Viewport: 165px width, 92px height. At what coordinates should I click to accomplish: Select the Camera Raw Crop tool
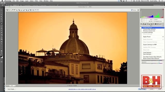pyautogui.click(x=19, y=10)
